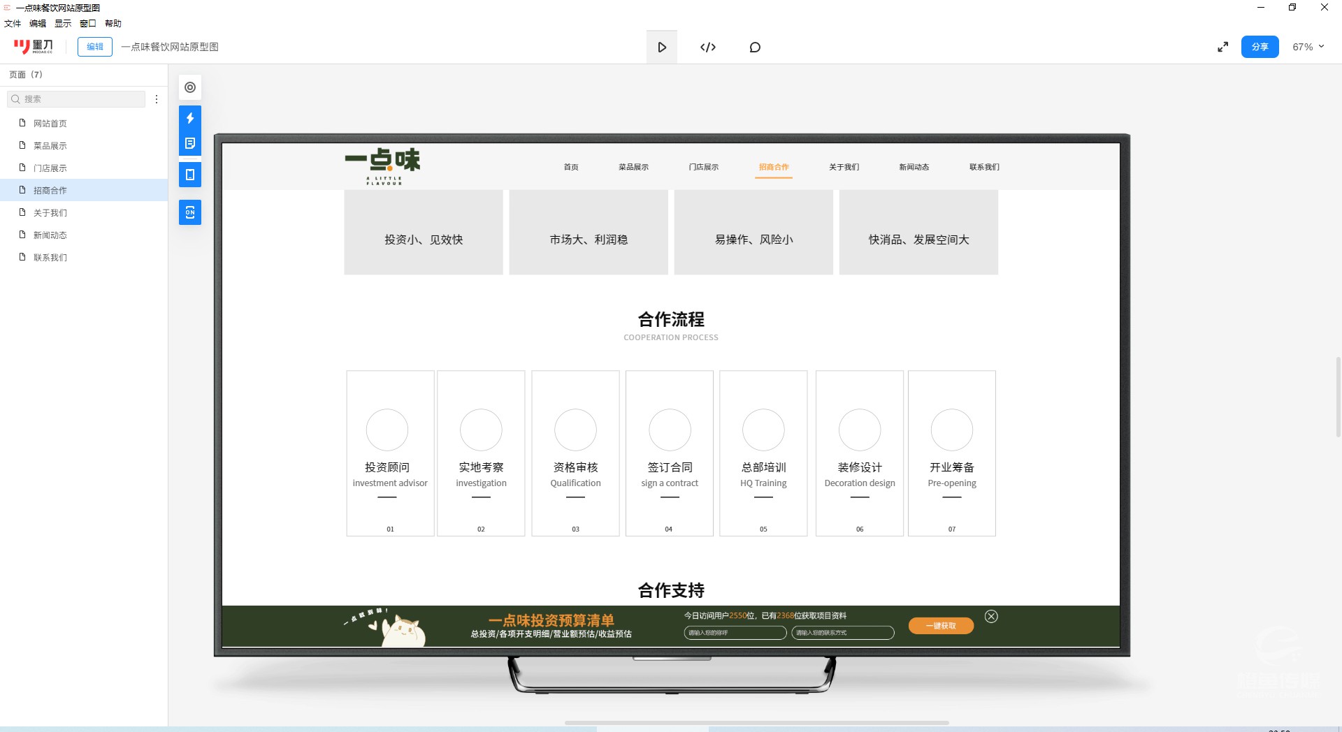Click the page search field
Viewport: 1342px width, 732px height.
[76, 99]
